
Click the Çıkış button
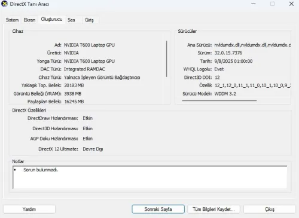tap(270, 209)
